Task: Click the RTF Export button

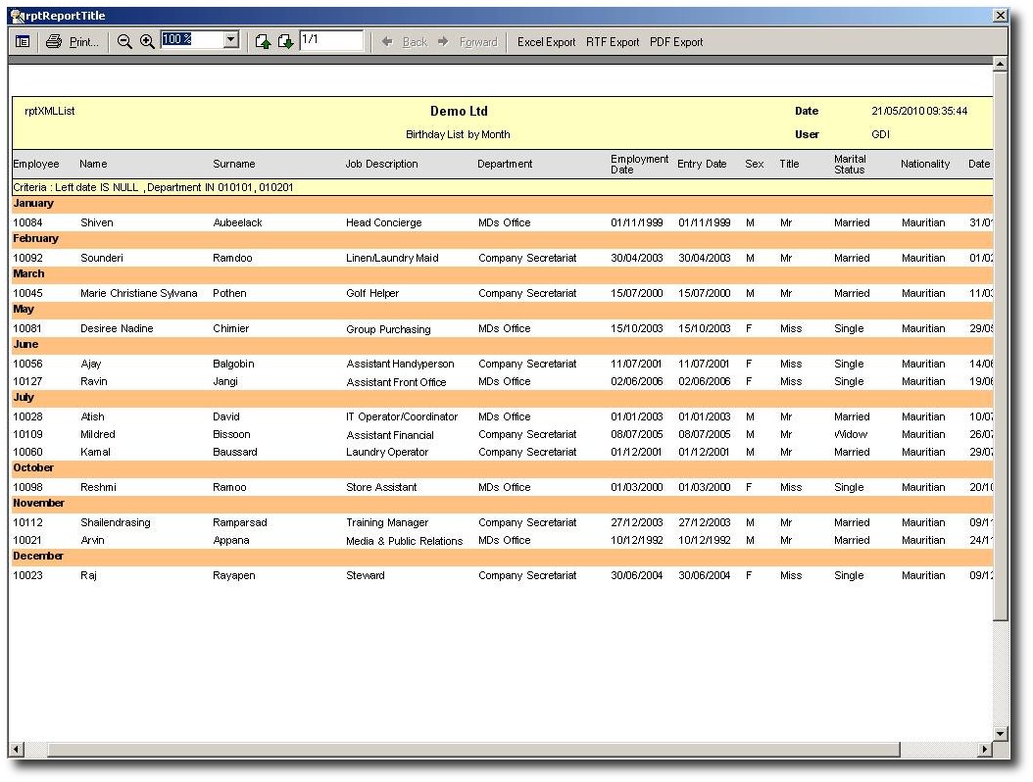Action: (613, 42)
